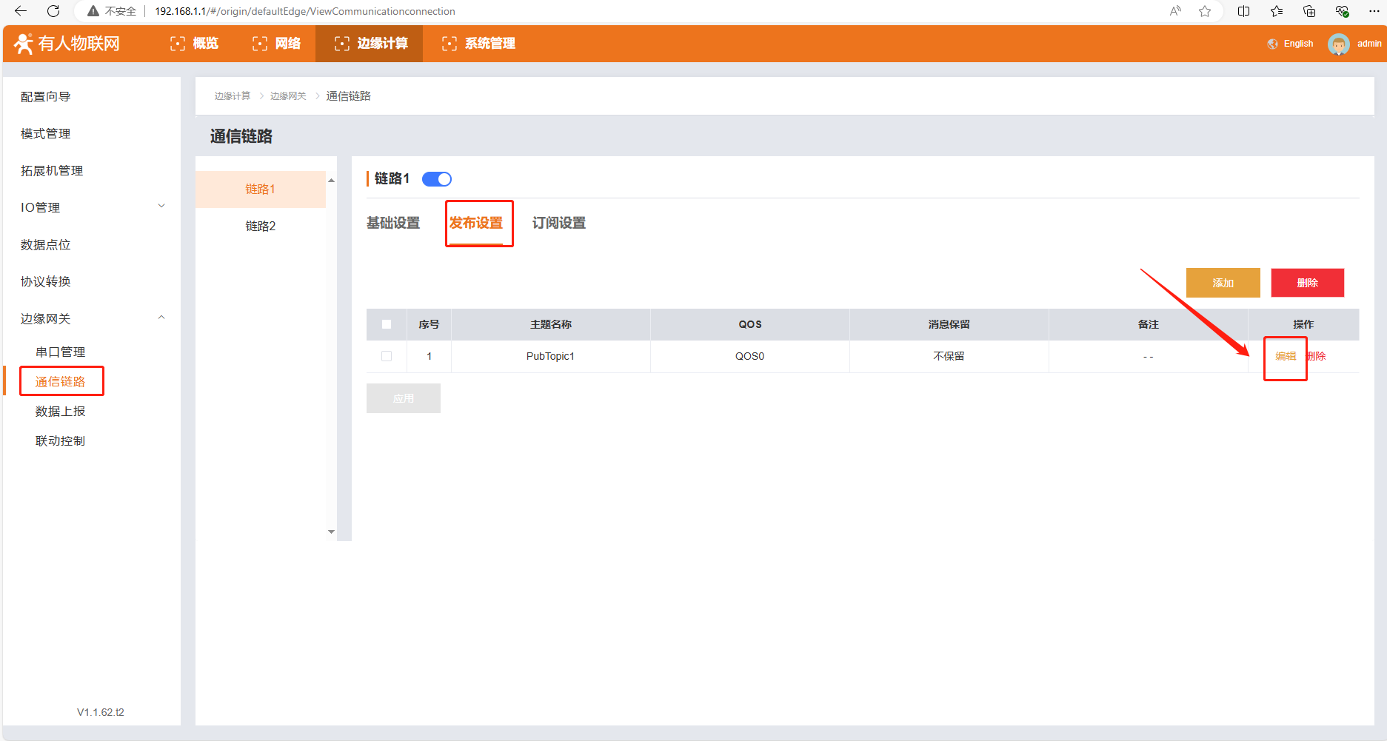Click 编辑 link for PubTopic1

[1286, 356]
